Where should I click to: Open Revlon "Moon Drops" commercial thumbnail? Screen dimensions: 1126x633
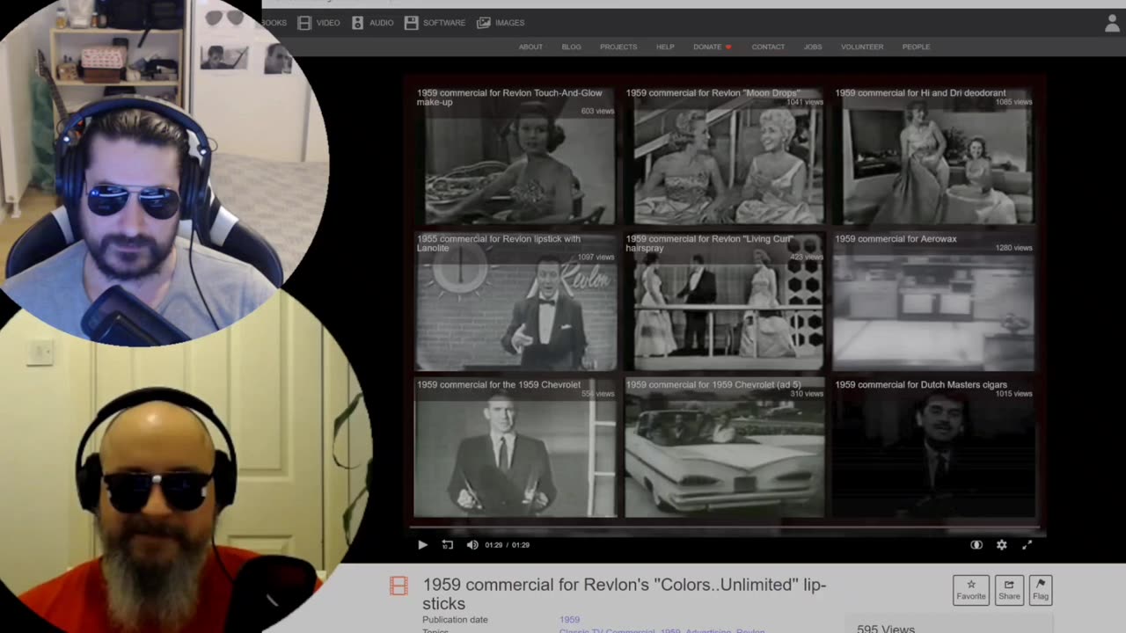(x=725, y=156)
